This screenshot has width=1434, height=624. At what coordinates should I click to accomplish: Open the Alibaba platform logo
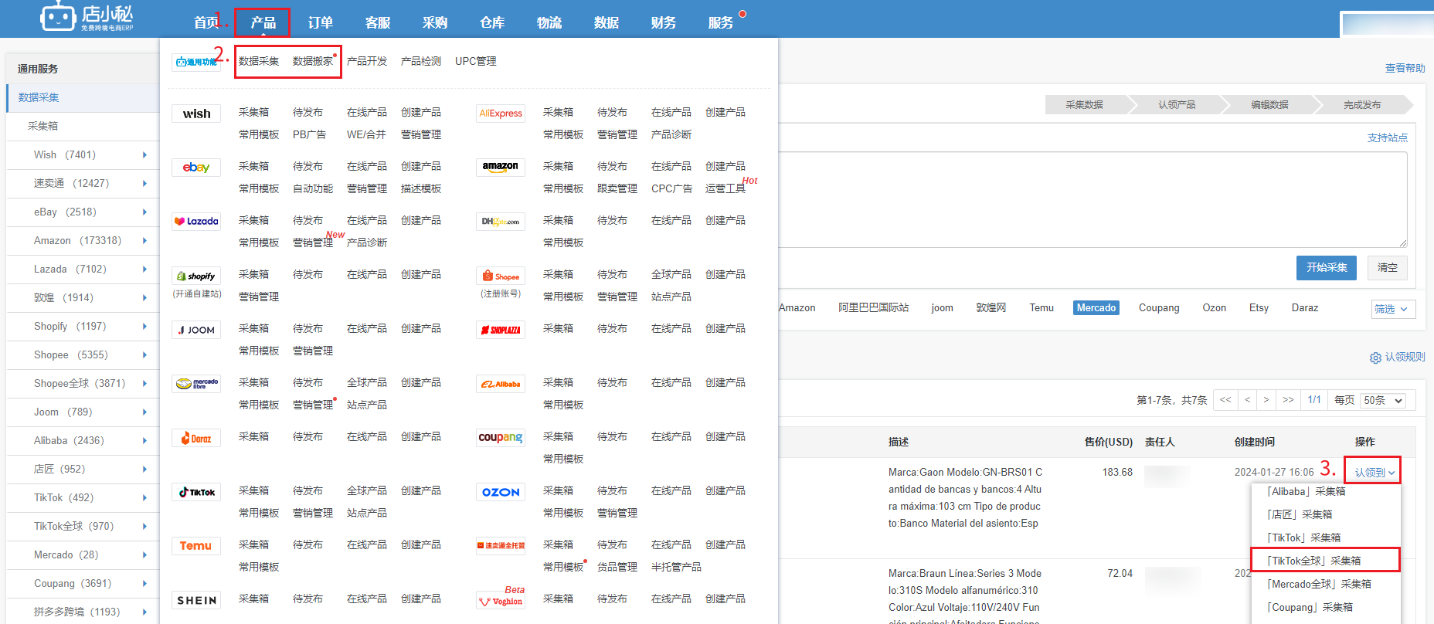pyautogui.click(x=501, y=384)
